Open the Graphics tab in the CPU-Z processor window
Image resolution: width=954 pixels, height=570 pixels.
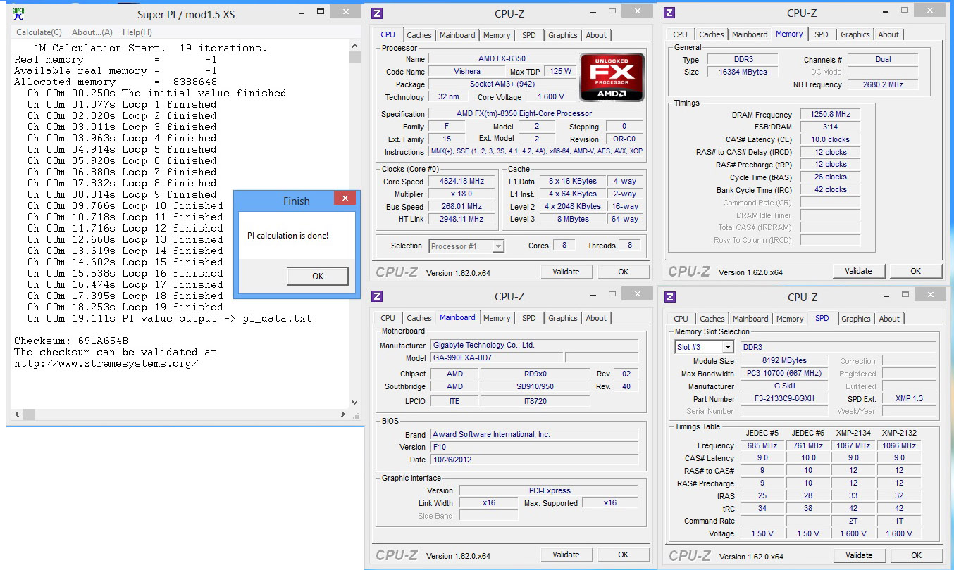[563, 35]
